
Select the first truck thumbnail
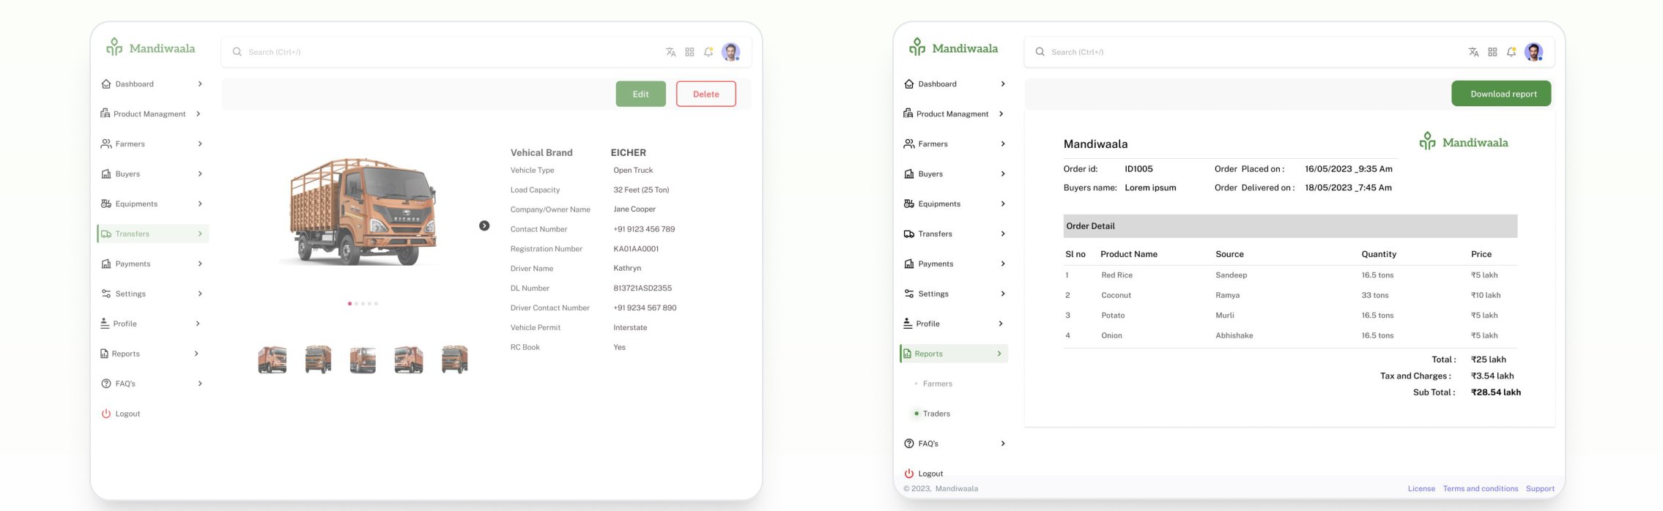click(273, 359)
